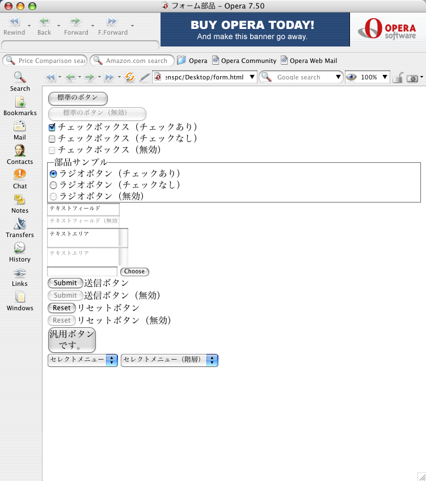Click the disabled Reset button

[62, 320]
